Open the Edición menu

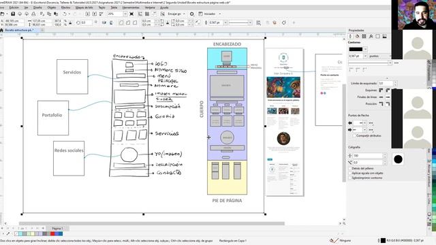14,7
